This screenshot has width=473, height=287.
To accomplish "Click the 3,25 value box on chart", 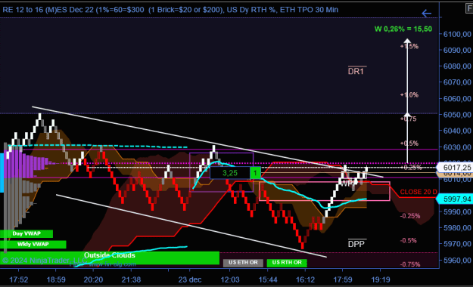I will (x=230, y=173).
